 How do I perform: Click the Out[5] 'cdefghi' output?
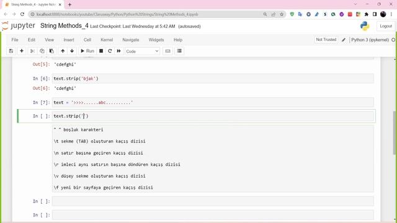65,64
